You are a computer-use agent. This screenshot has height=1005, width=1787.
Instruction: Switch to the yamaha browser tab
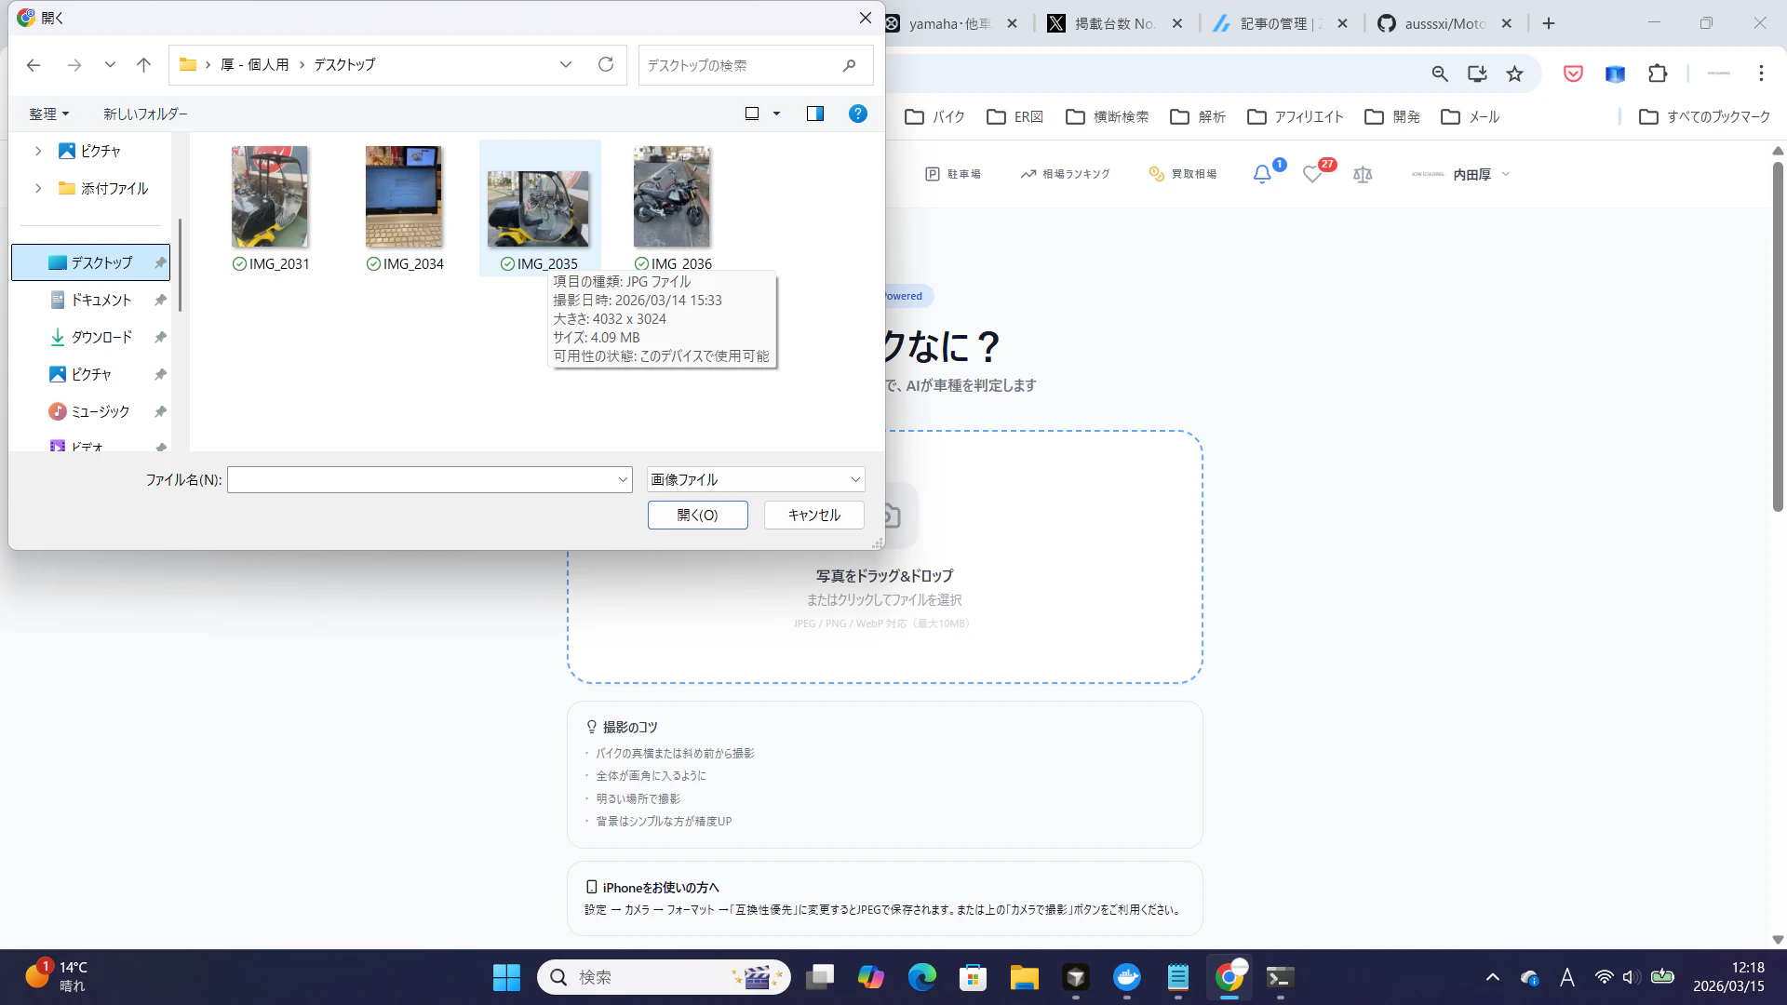pos(949,23)
